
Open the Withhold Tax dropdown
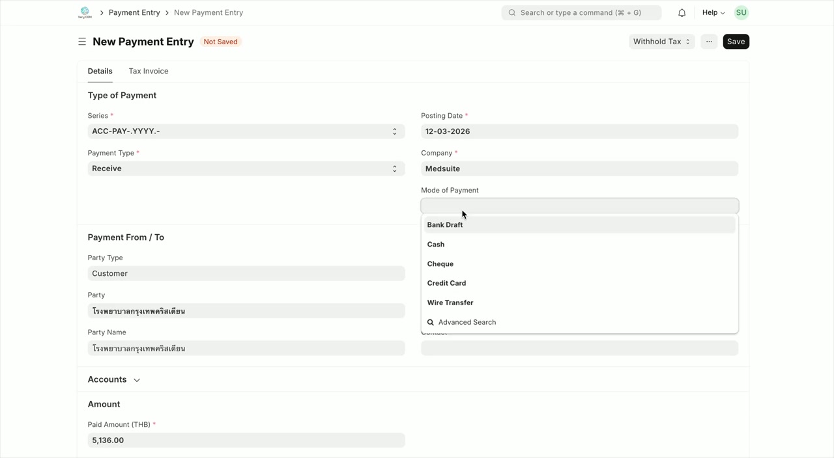661,42
